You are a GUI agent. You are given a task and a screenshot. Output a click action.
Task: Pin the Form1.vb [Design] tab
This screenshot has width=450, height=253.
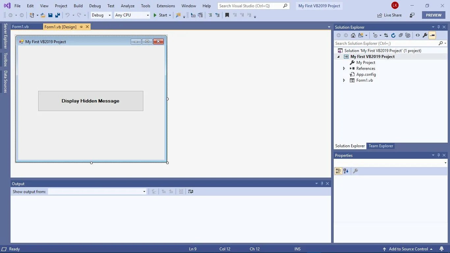click(81, 27)
